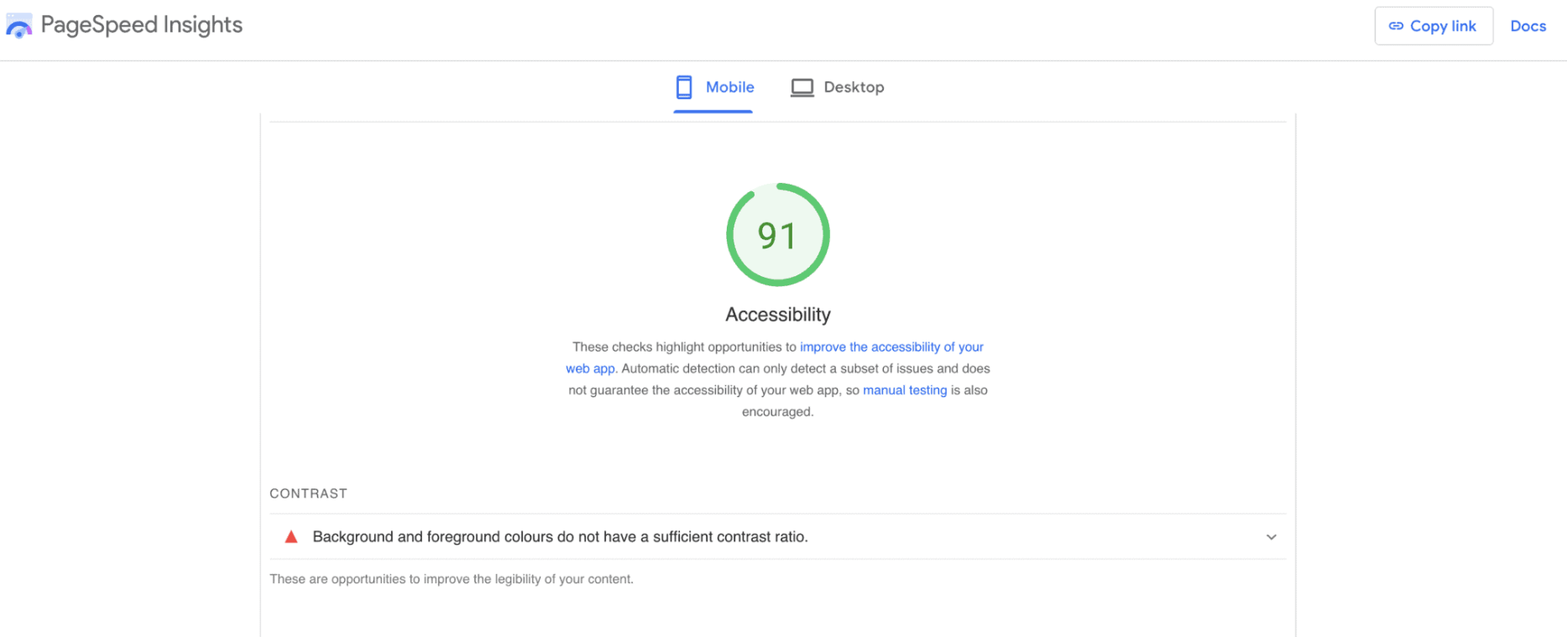Screen dimensions: 1567x637
Task: Click the Copy link button
Action: click(x=1434, y=26)
